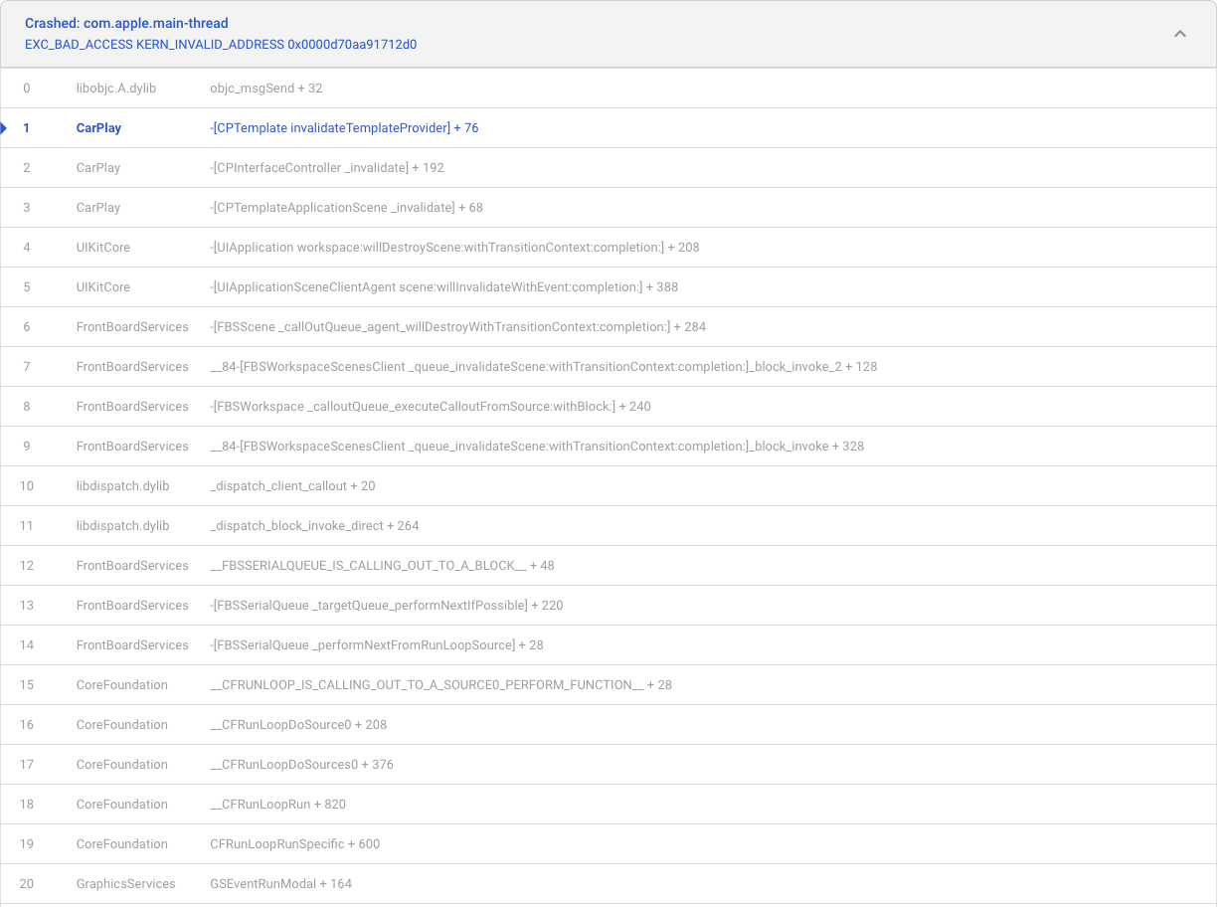Select UIApplication workspace:willDestroyScene frame

(454, 248)
